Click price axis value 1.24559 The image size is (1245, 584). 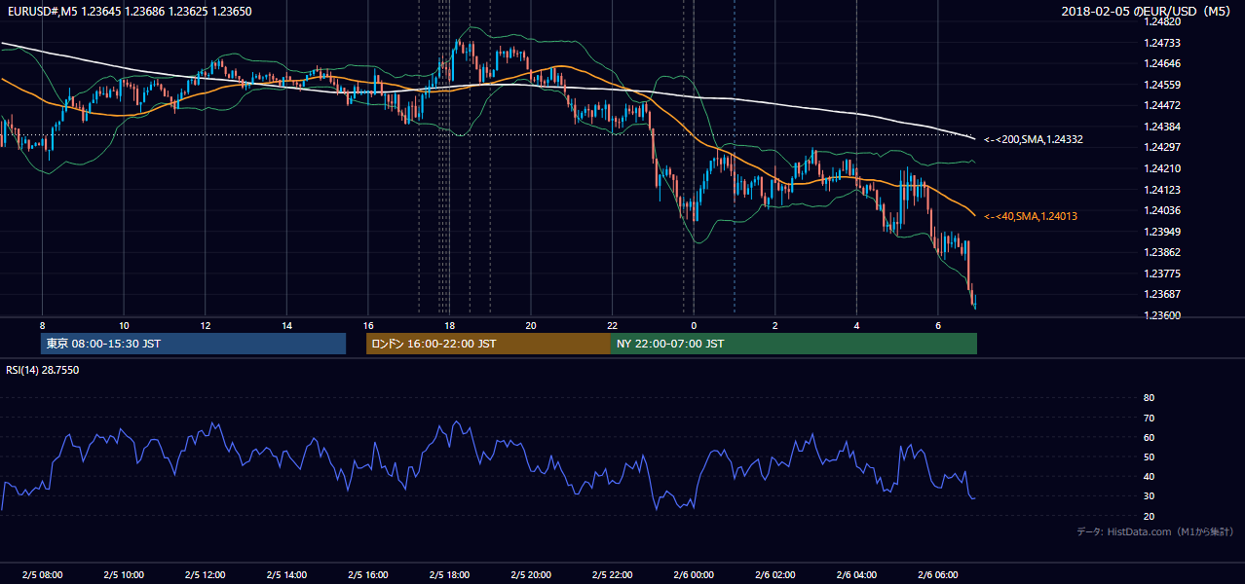pyautogui.click(x=1161, y=85)
